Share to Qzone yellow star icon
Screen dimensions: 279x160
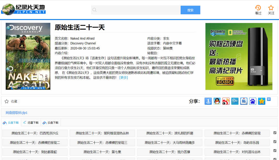(261, 101)
